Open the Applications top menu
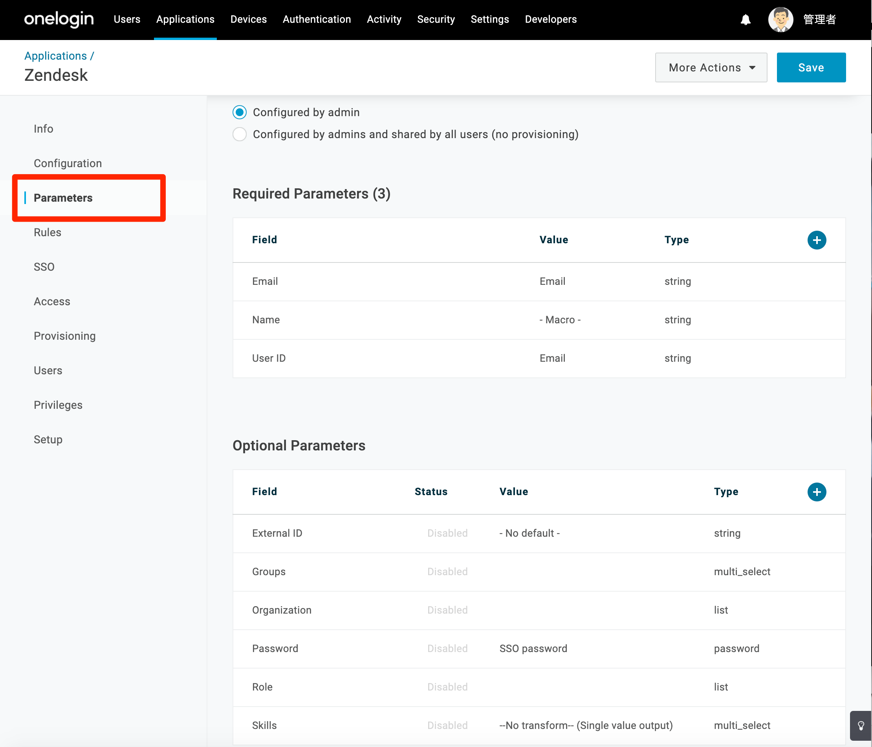The height and width of the screenshot is (747, 872). click(x=185, y=19)
